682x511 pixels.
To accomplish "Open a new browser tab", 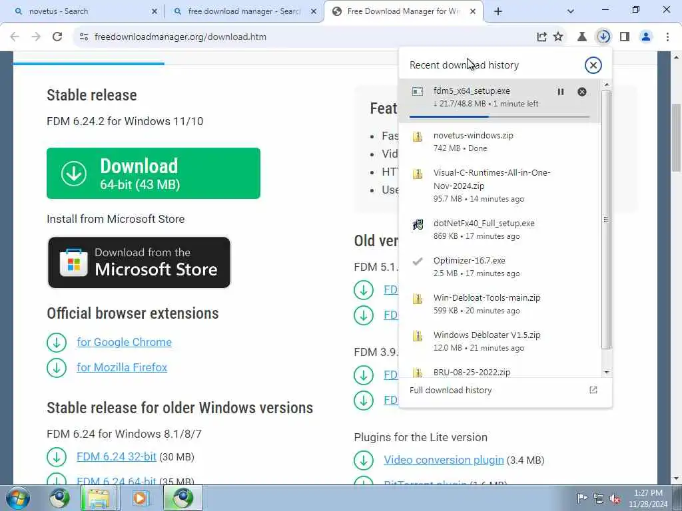I will pos(498,11).
